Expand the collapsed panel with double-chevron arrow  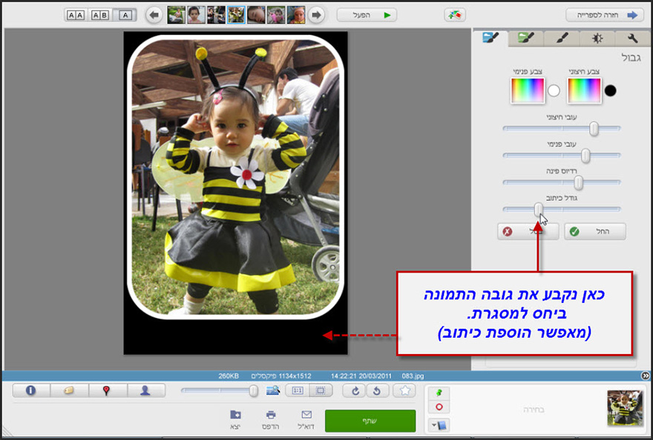coord(645,375)
